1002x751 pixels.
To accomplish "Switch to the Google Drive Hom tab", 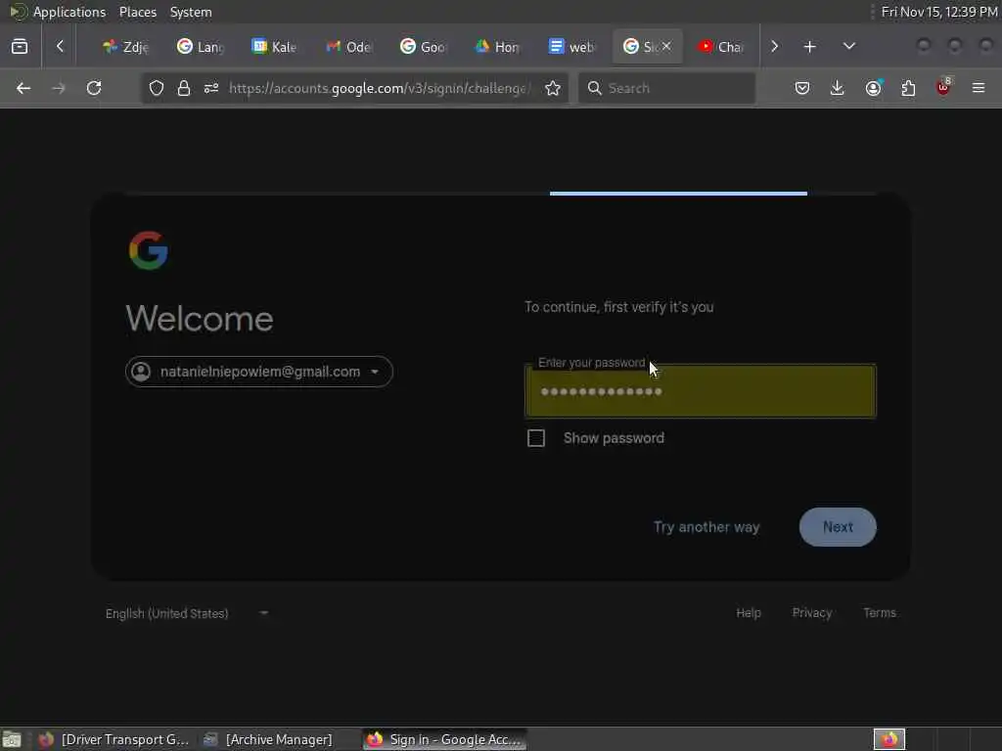I will click(497, 47).
